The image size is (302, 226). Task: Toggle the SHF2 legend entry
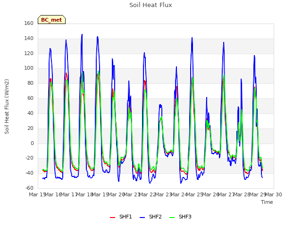151,217
